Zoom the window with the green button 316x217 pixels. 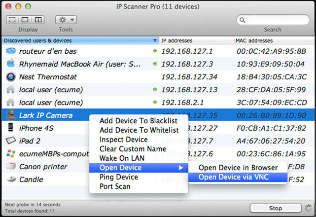tap(28, 6)
